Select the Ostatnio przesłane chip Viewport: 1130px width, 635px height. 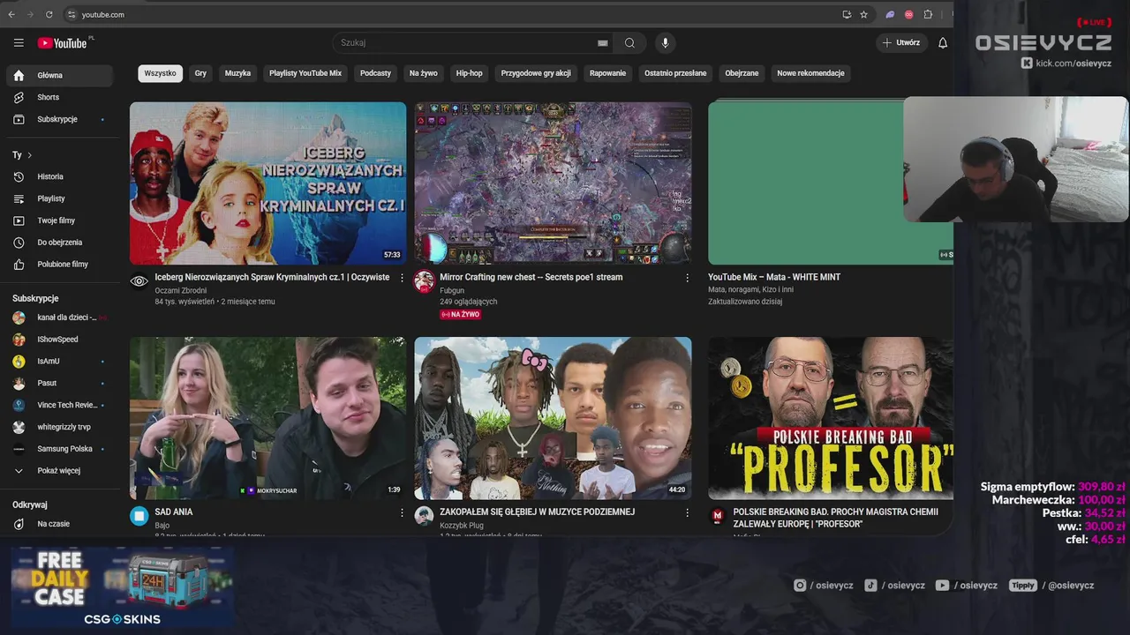[675, 73]
